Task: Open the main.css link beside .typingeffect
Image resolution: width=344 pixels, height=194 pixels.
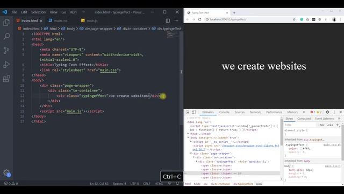Action: tap(332, 145)
